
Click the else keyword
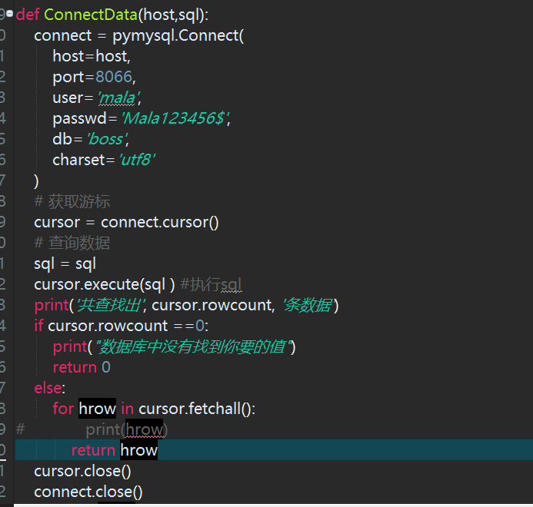[48, 388]
